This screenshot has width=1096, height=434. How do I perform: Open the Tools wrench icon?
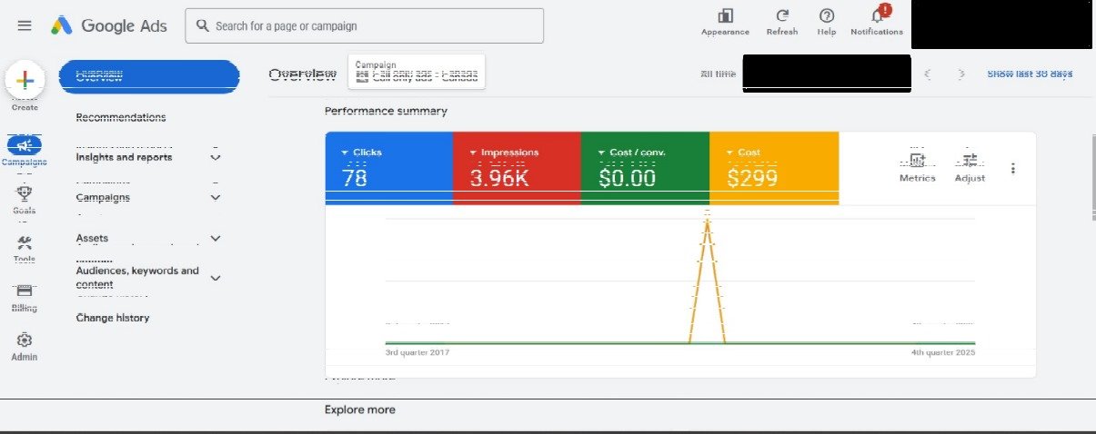pyautogui.click(x=25, y=243)
